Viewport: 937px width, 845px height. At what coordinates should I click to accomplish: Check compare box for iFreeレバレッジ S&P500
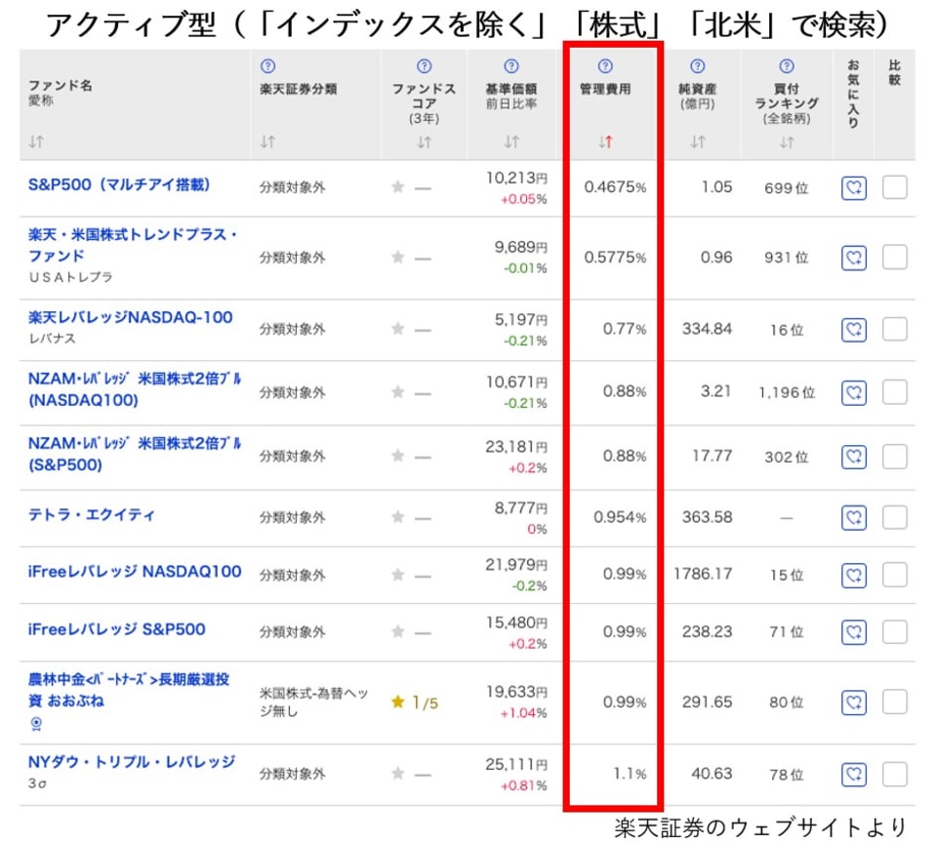tap(895, 631)
